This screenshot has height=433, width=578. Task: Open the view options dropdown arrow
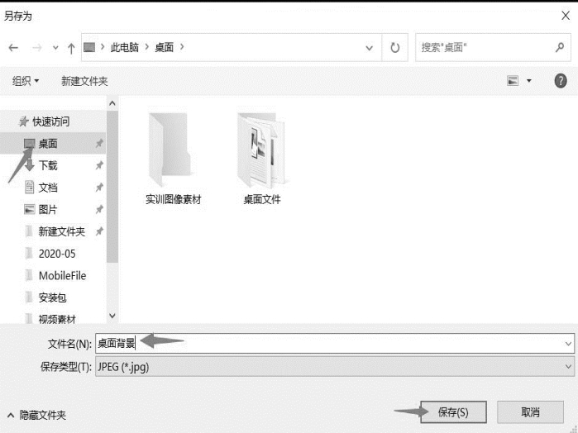(529, 81)
